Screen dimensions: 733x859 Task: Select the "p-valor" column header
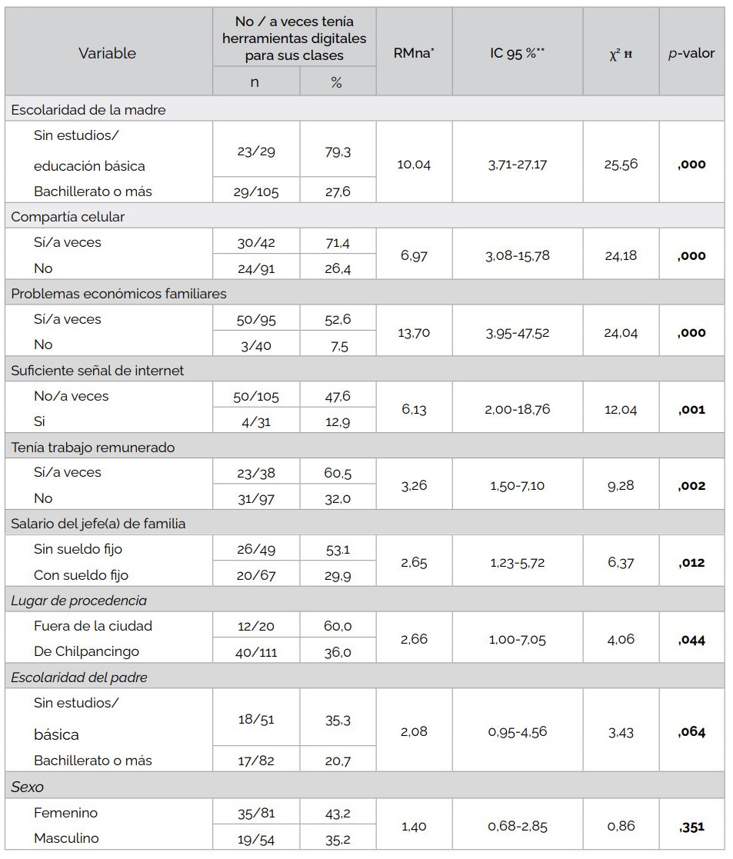(x=691, y=53)
